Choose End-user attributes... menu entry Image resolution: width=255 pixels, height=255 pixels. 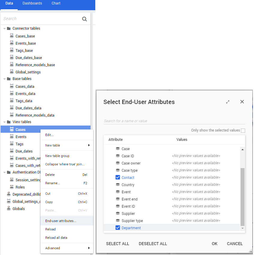[x=67, y=221]
